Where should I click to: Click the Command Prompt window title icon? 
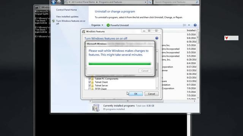36,8
